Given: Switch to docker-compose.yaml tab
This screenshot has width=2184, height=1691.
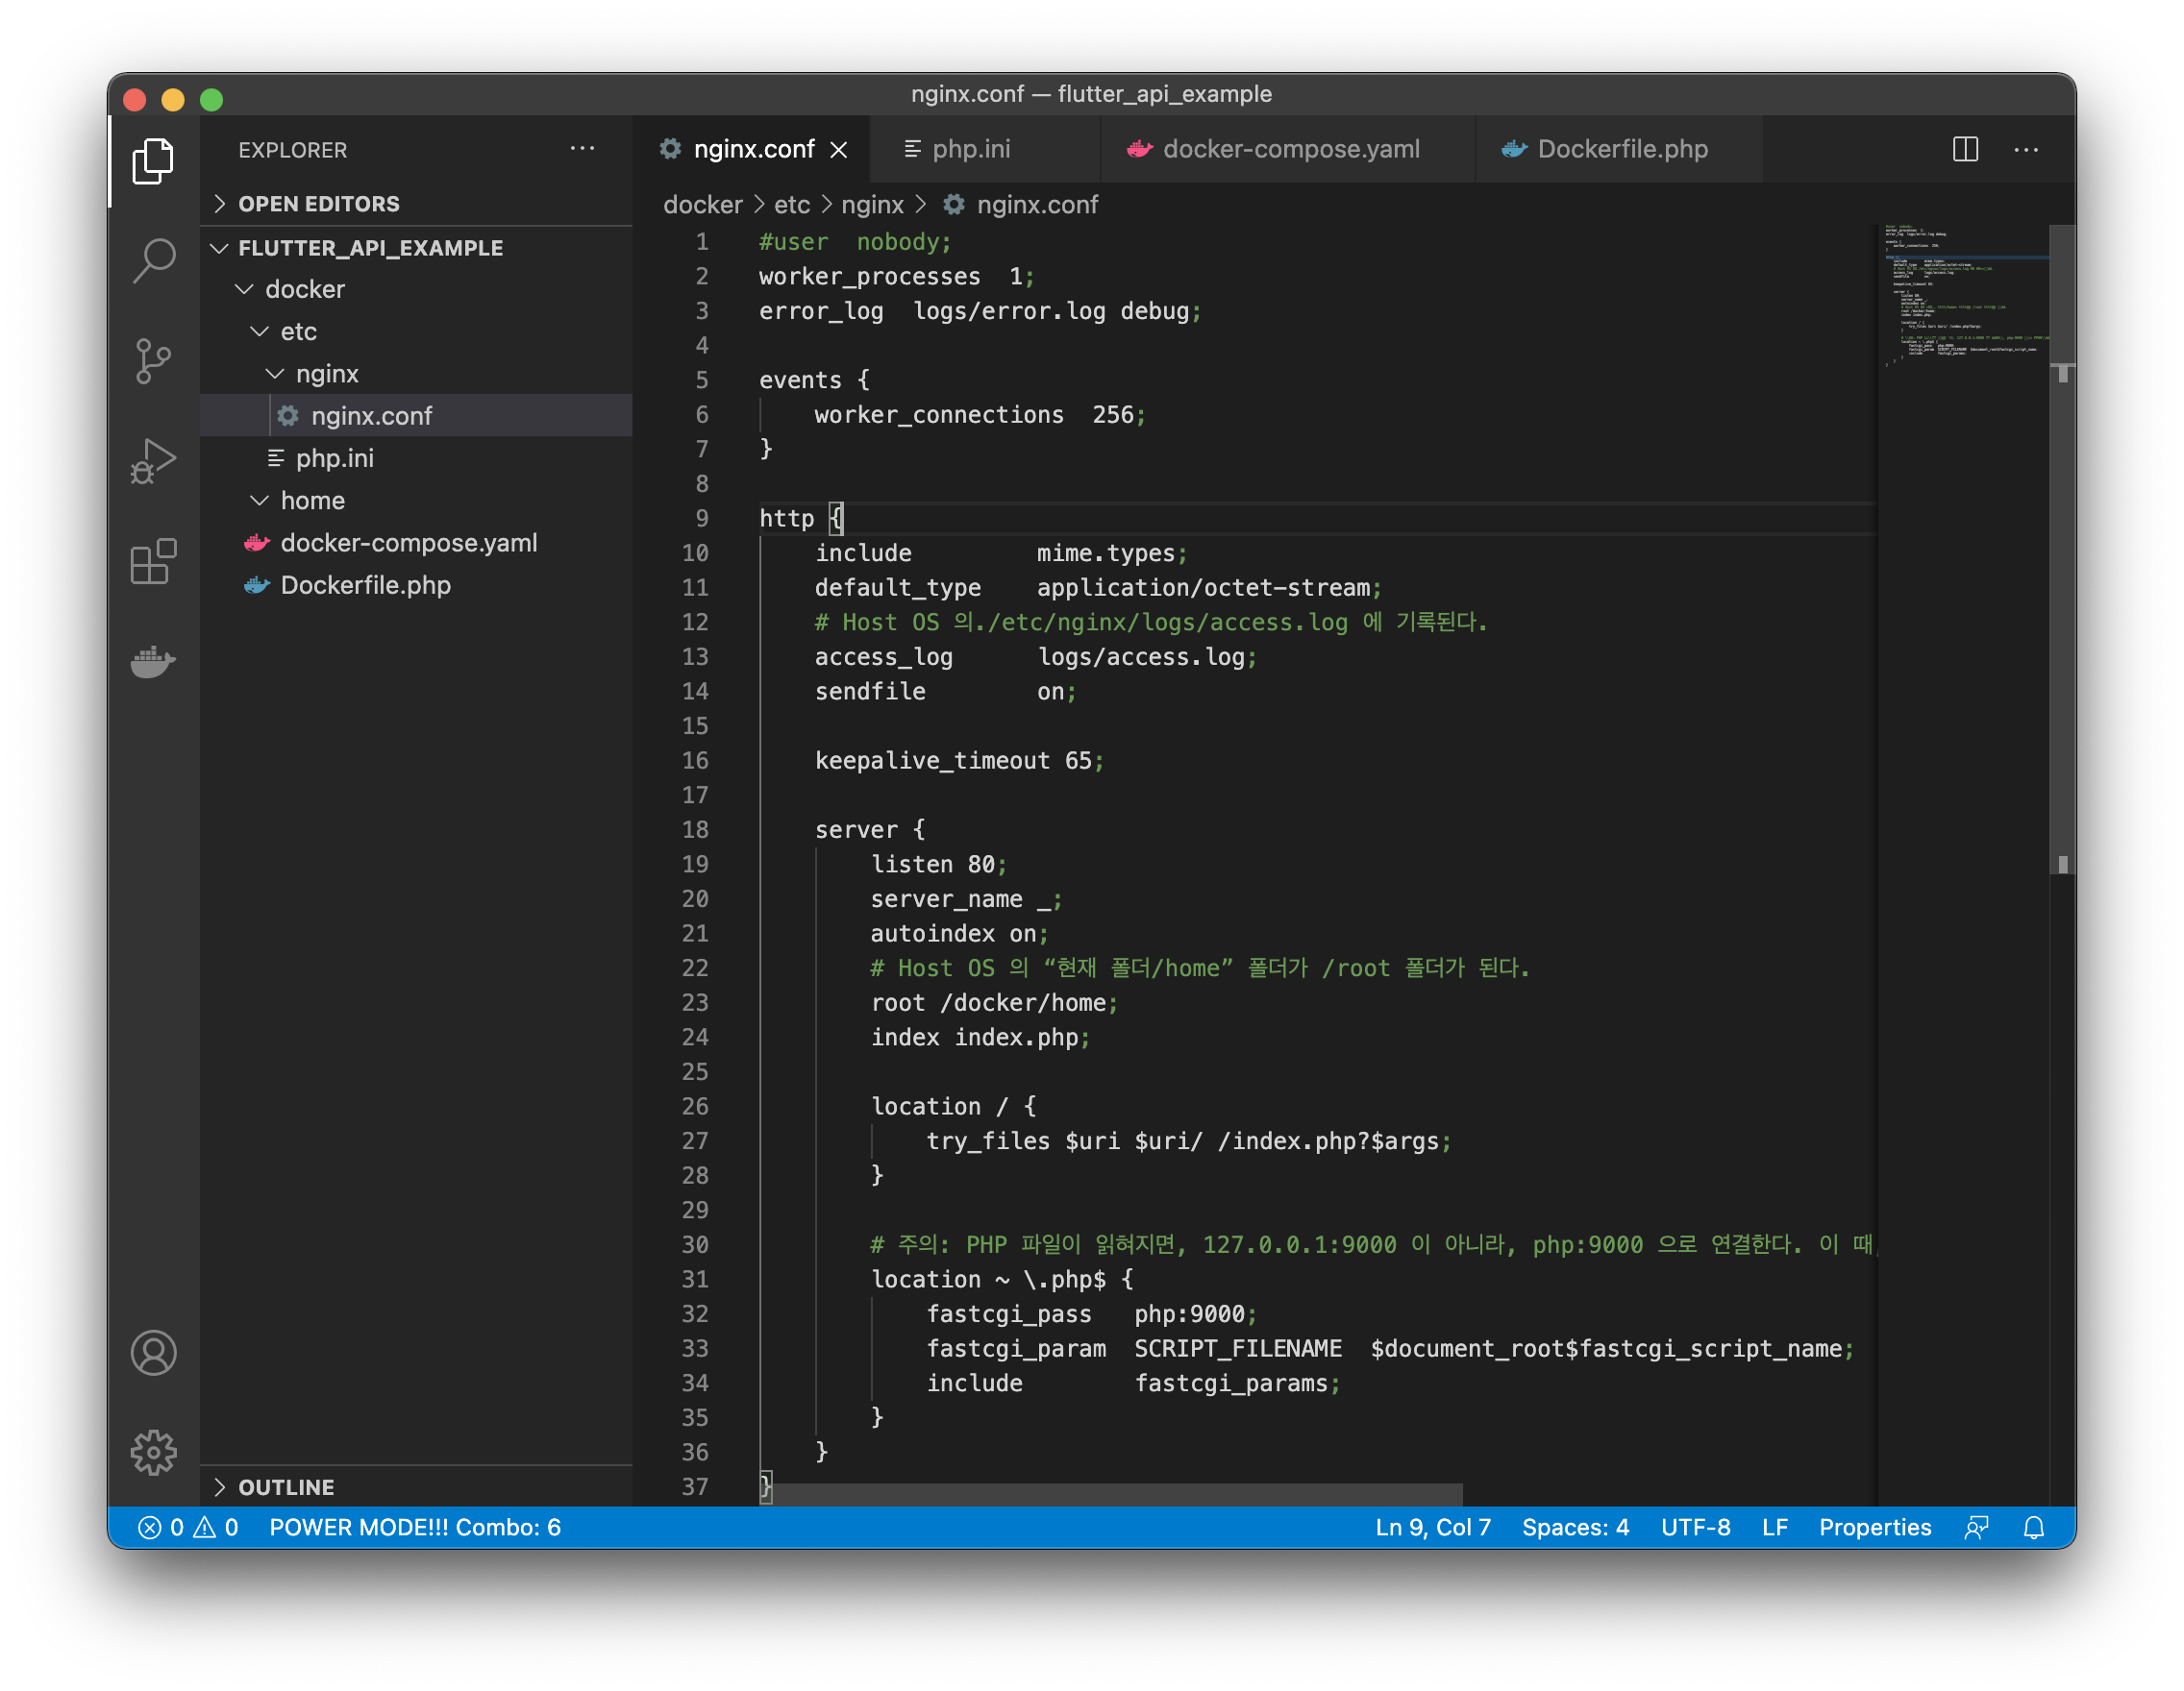Looking at the screenshot, I should [x=1290, y=150].
